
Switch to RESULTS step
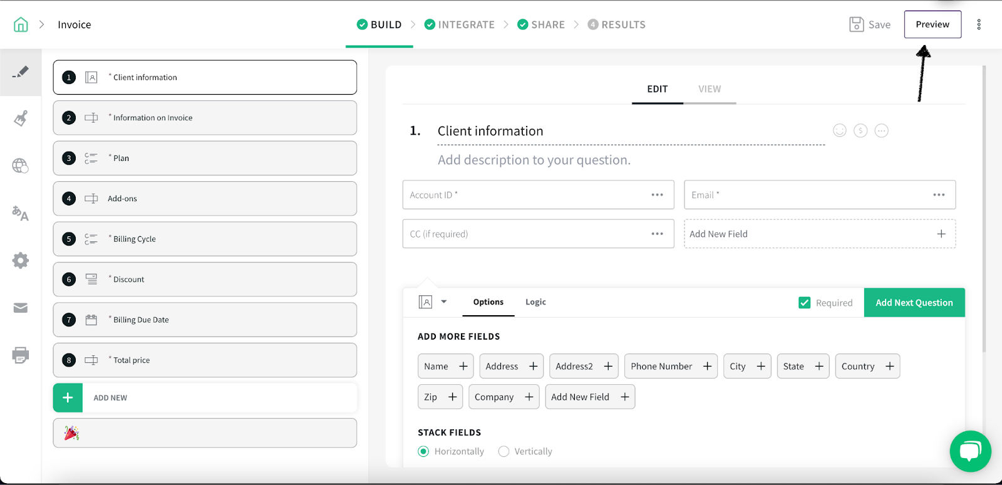(x=616, y=24)
